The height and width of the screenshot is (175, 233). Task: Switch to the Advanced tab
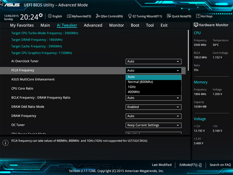point(93,25)
